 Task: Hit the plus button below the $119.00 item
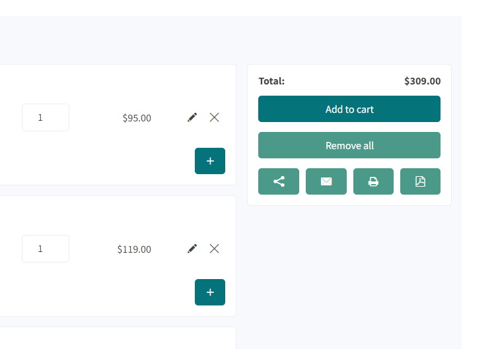pyautogui.click(x=210, y=292)
